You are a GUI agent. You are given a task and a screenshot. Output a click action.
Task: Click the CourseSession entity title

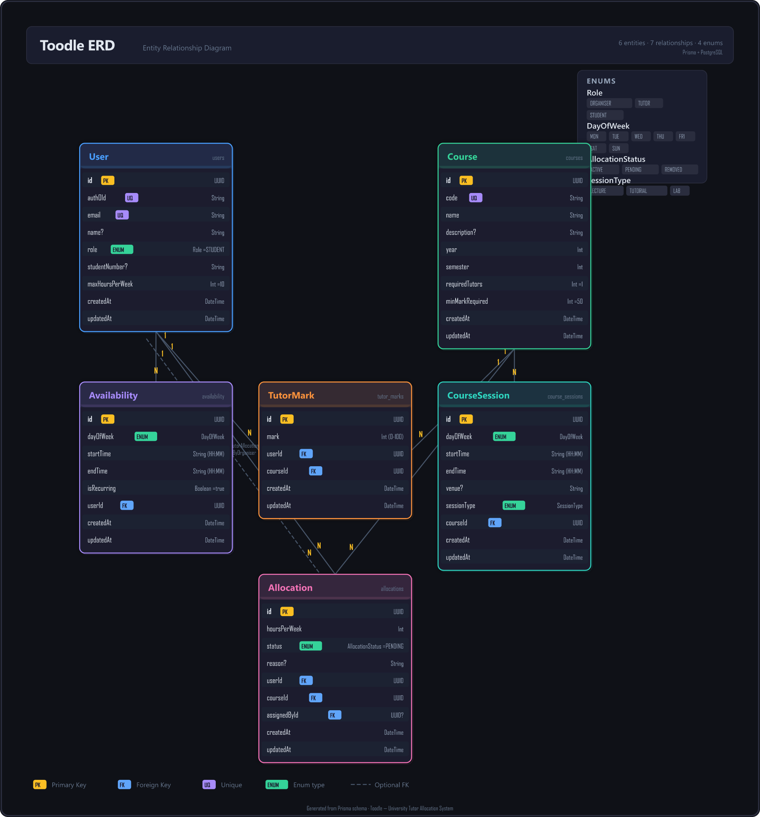pyautogui.click(x=478, y=395)
